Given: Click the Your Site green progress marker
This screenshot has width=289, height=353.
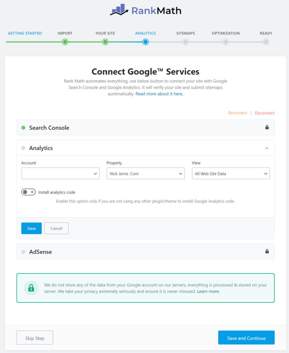Looking at the screenshot, I should click(105, 42).
